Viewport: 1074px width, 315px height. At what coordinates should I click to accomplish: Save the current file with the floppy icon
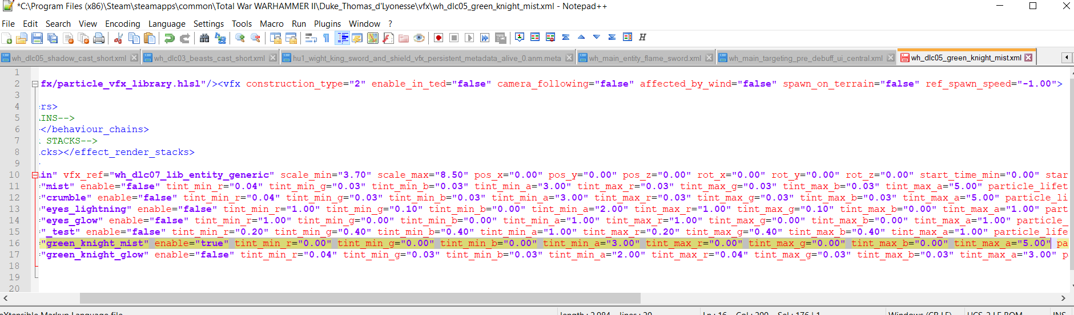(x=37, y=38)
